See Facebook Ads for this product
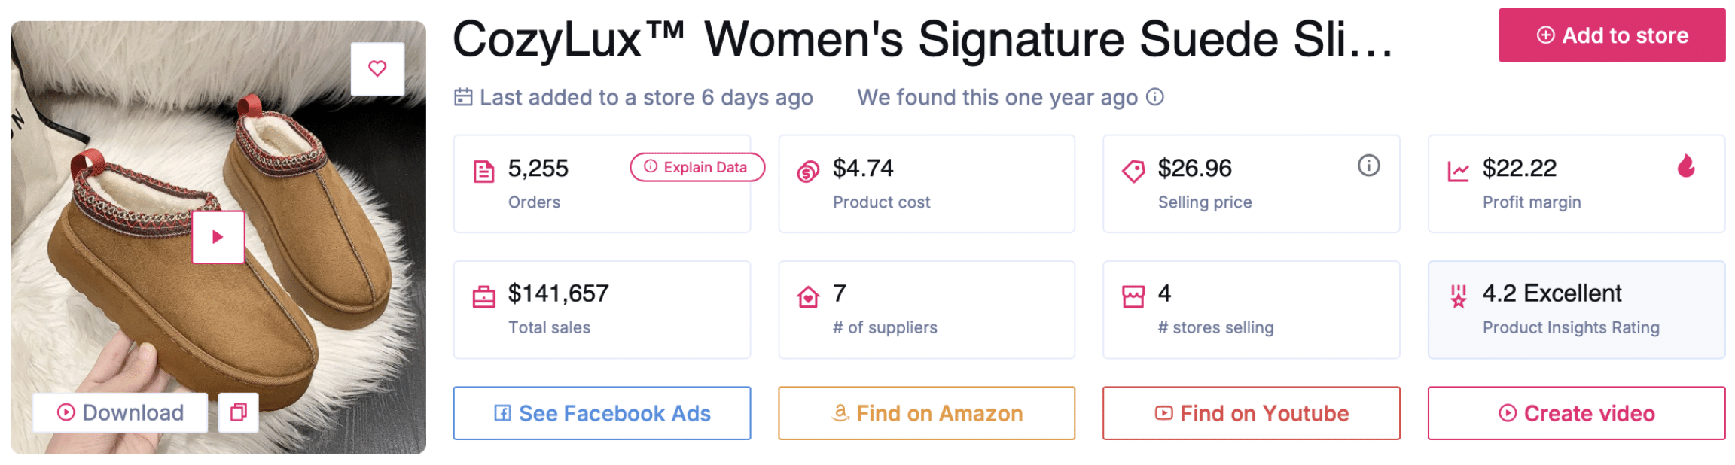 pos(602,413)
